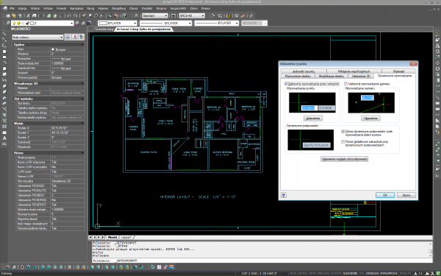This screenshot has width=441, height=276.
Task: Switch to 'Jednostki rysunku' tab
Action: (x=304, y=71)
